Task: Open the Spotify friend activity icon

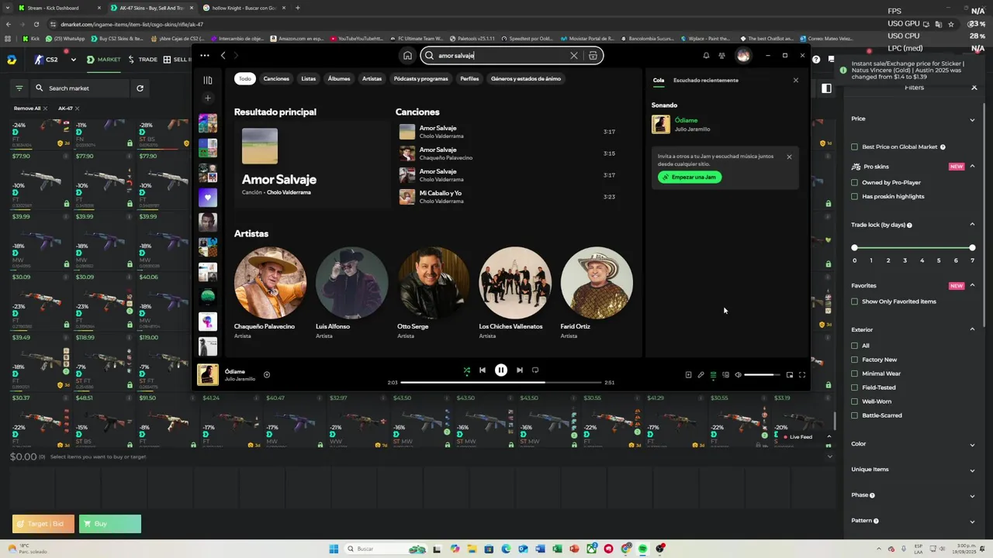Action: tap(721, 56)
